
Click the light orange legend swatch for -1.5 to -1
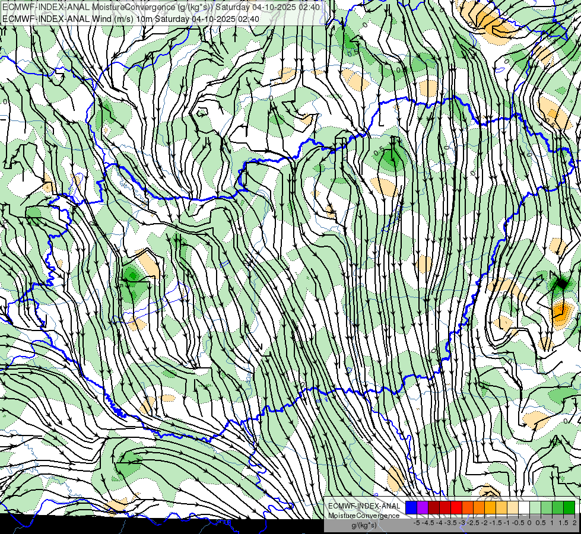501,507
